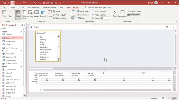Open the expression Builder
This screenshot has height=100, width=179.
click(x=81, y=18)
